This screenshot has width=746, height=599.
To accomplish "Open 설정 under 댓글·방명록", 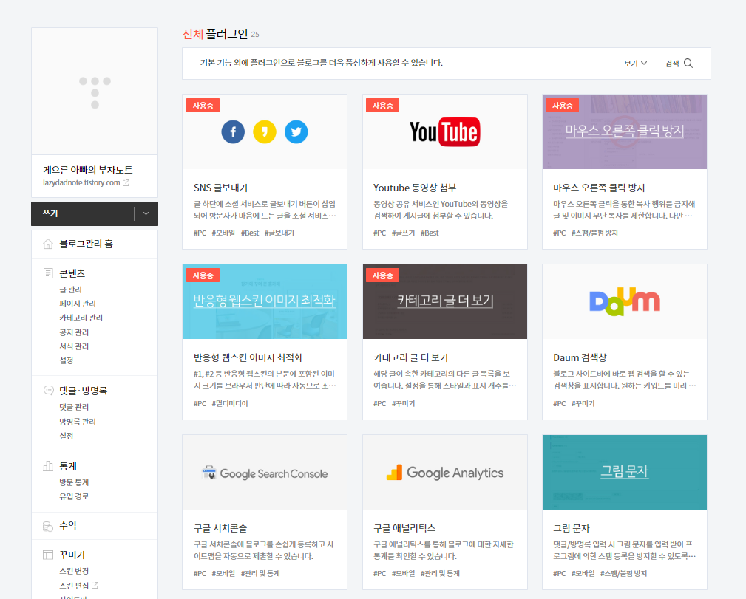I will pos(66,436).
